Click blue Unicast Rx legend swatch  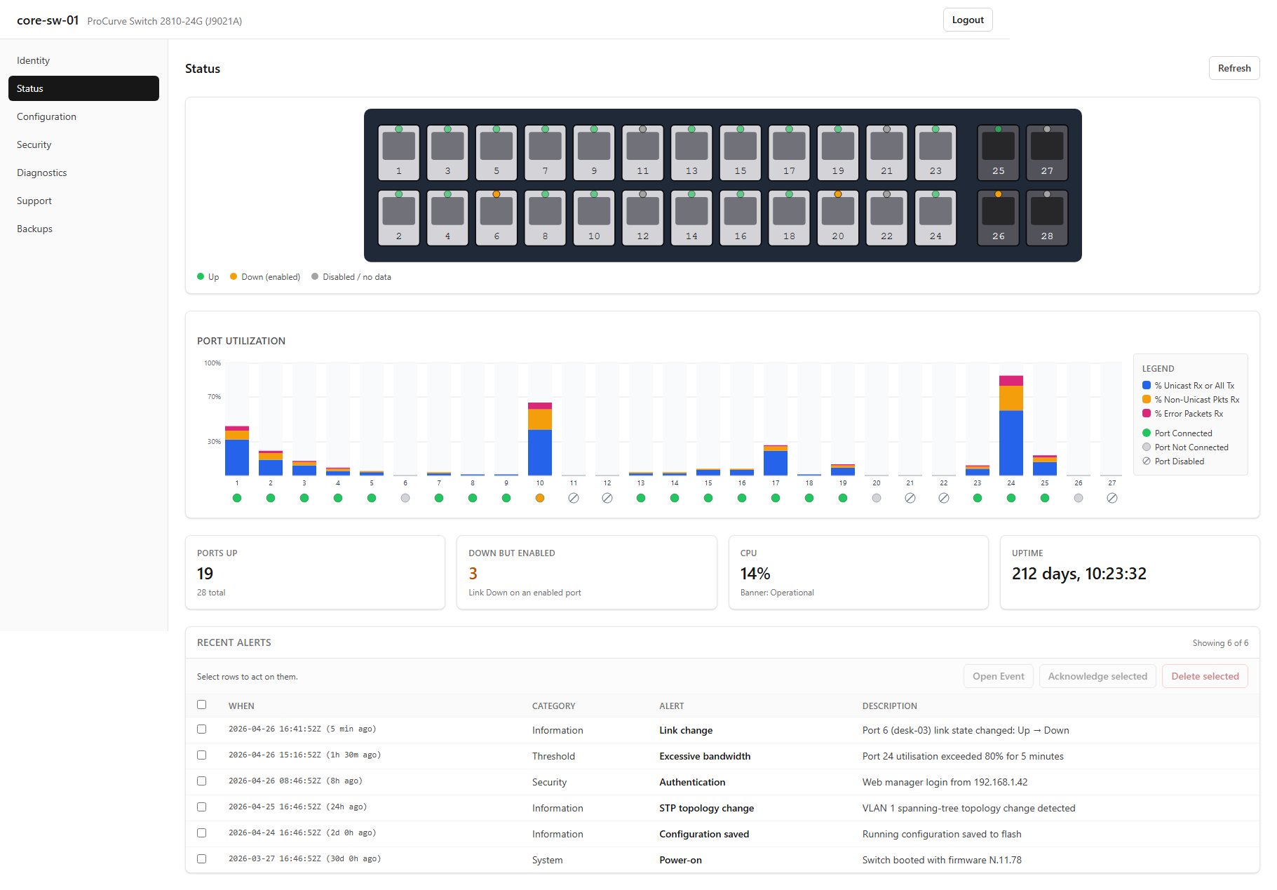tap(1147, 385)
